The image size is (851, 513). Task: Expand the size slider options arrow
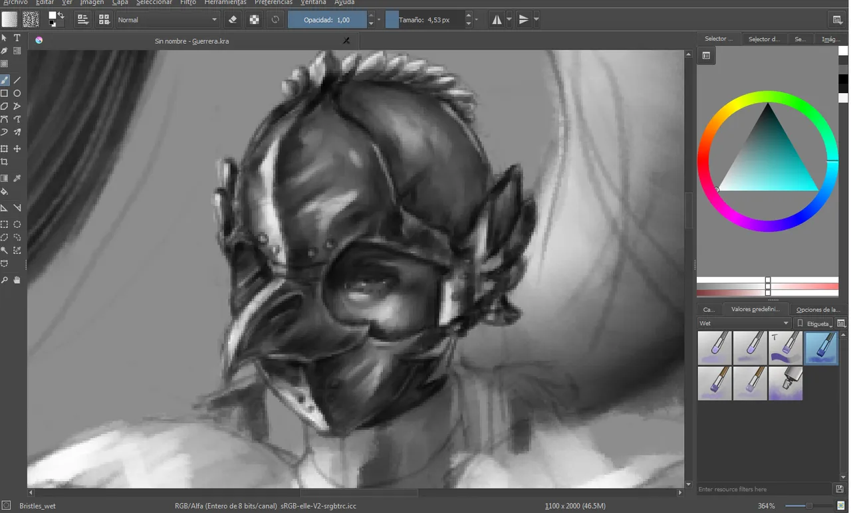[x=476, y=20]
